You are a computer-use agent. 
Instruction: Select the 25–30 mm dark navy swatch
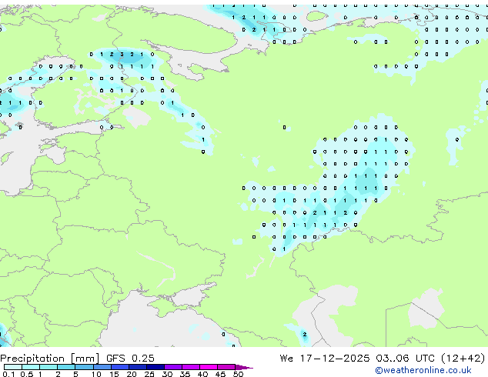click(155, 367)
